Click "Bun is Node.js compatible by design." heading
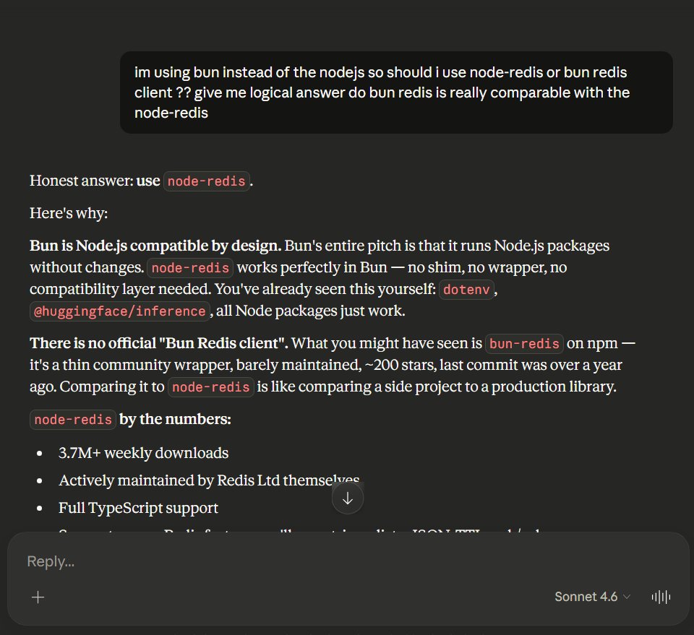Screen dimensions: 694x635 coord(155,246)
